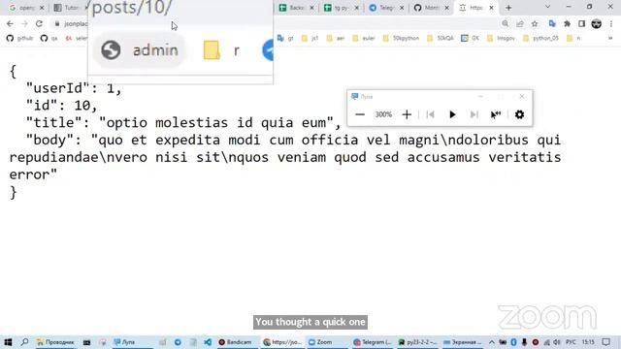Close the Telegram browser tab
This screenshot has width=621, height=349.
(x=402, y=8)
